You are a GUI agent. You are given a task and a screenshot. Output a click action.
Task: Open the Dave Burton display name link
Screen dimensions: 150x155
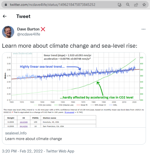[28, 29]
